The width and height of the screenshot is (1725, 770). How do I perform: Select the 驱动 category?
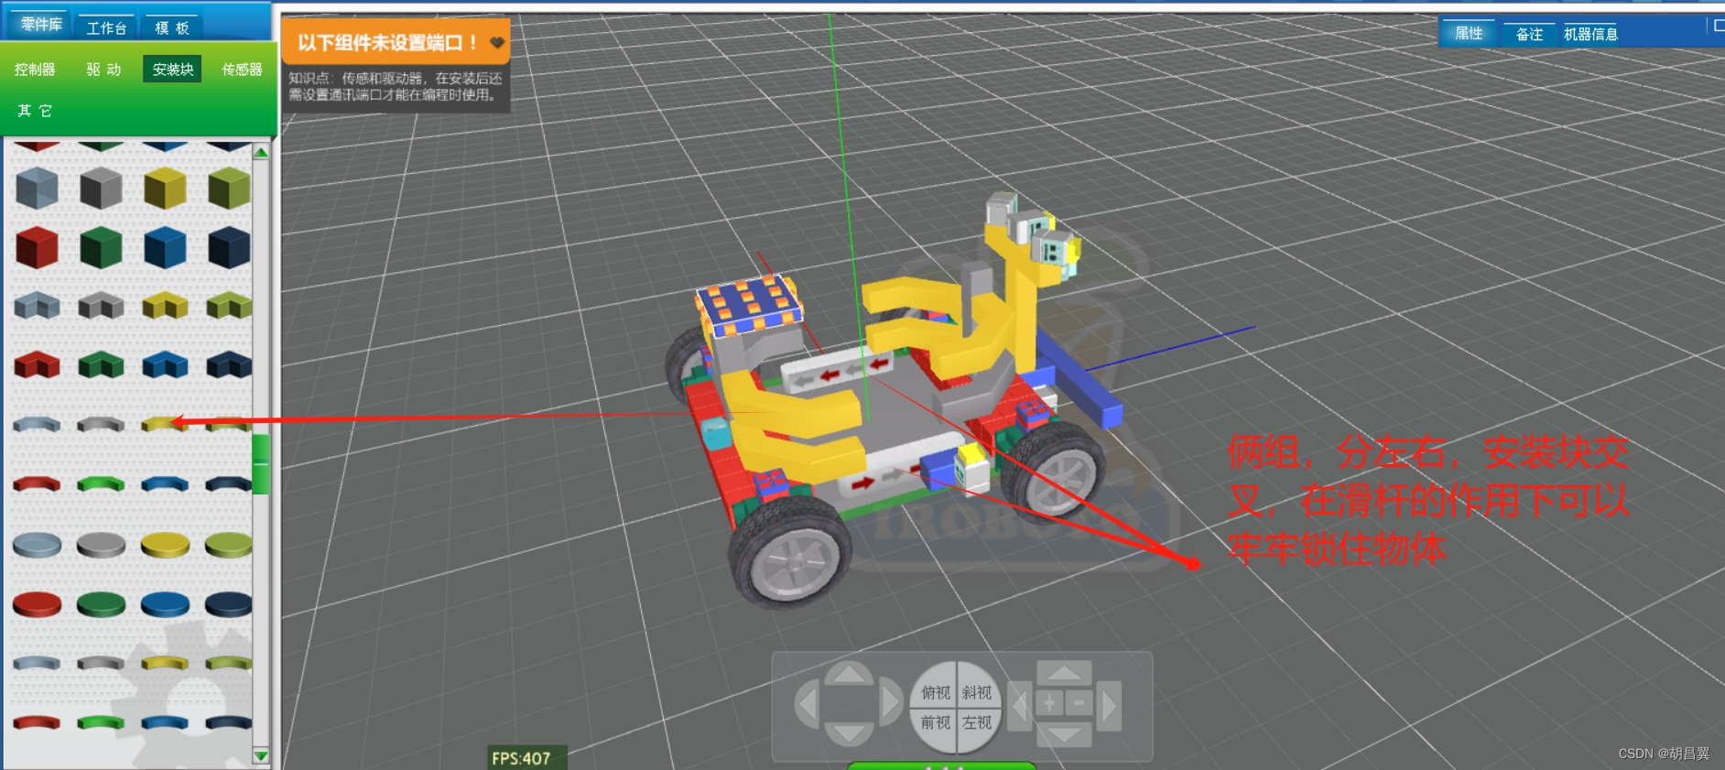(103, 70)
